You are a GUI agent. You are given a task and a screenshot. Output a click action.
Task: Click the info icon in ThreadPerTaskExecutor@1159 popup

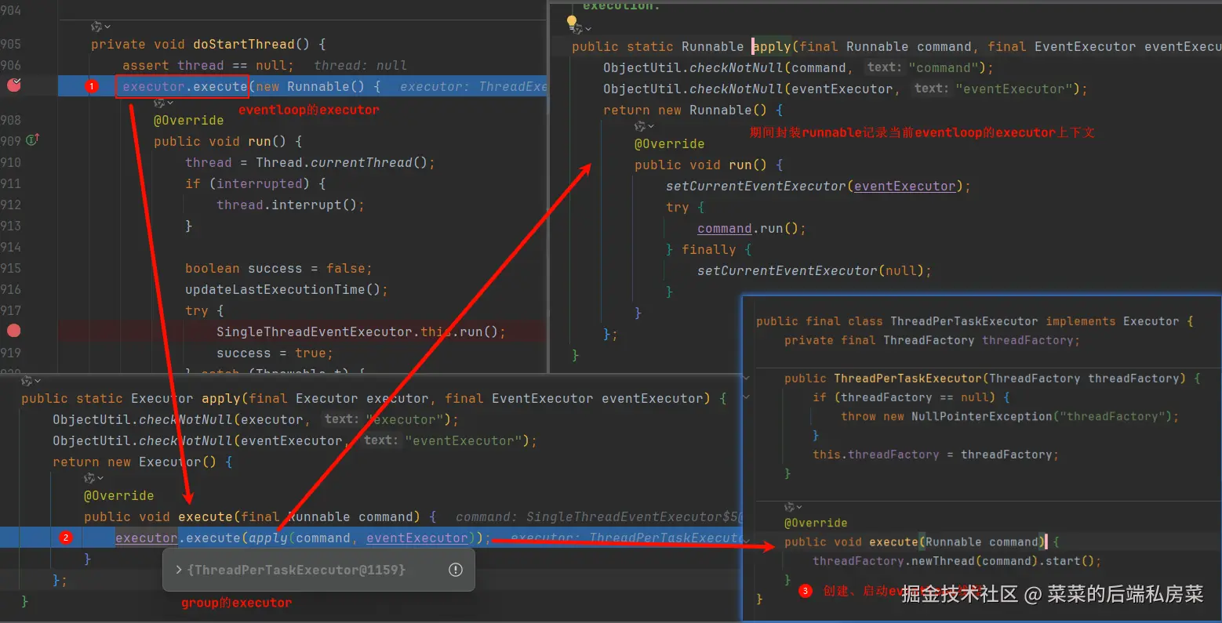click(455, 570)
